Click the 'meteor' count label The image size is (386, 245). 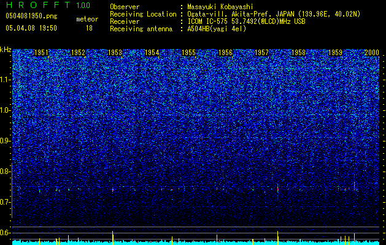[87, 19]
